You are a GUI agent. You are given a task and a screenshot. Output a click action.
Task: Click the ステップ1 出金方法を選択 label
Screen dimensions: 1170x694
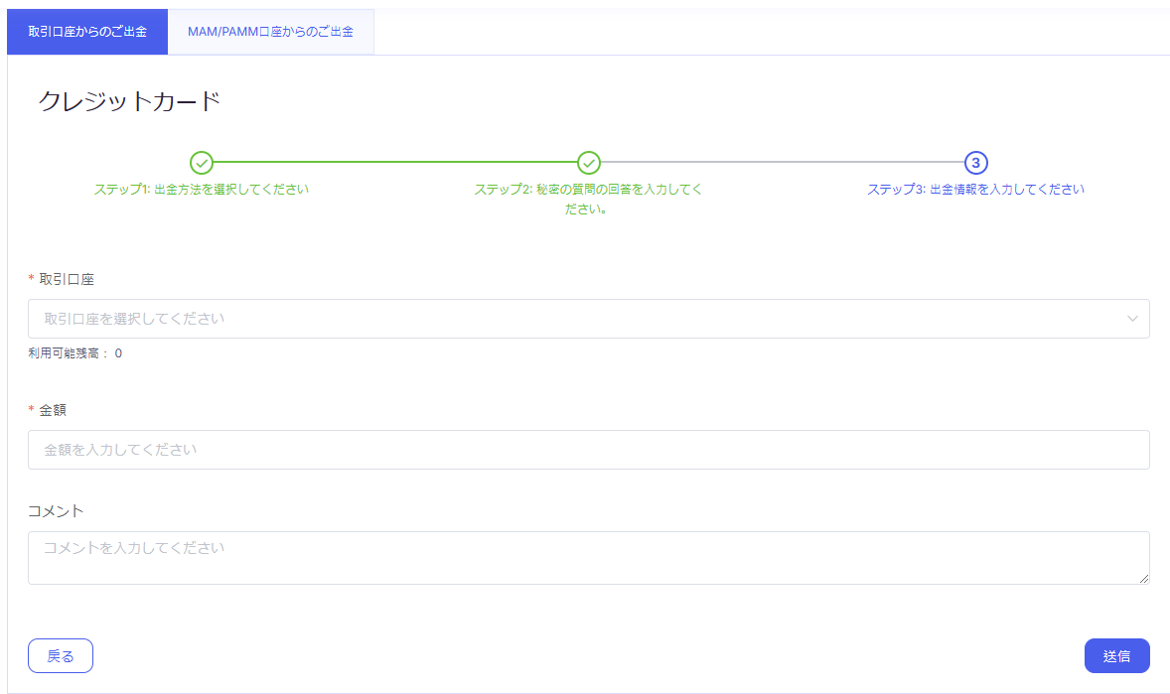pyautogui.click(x=201, y=189)
